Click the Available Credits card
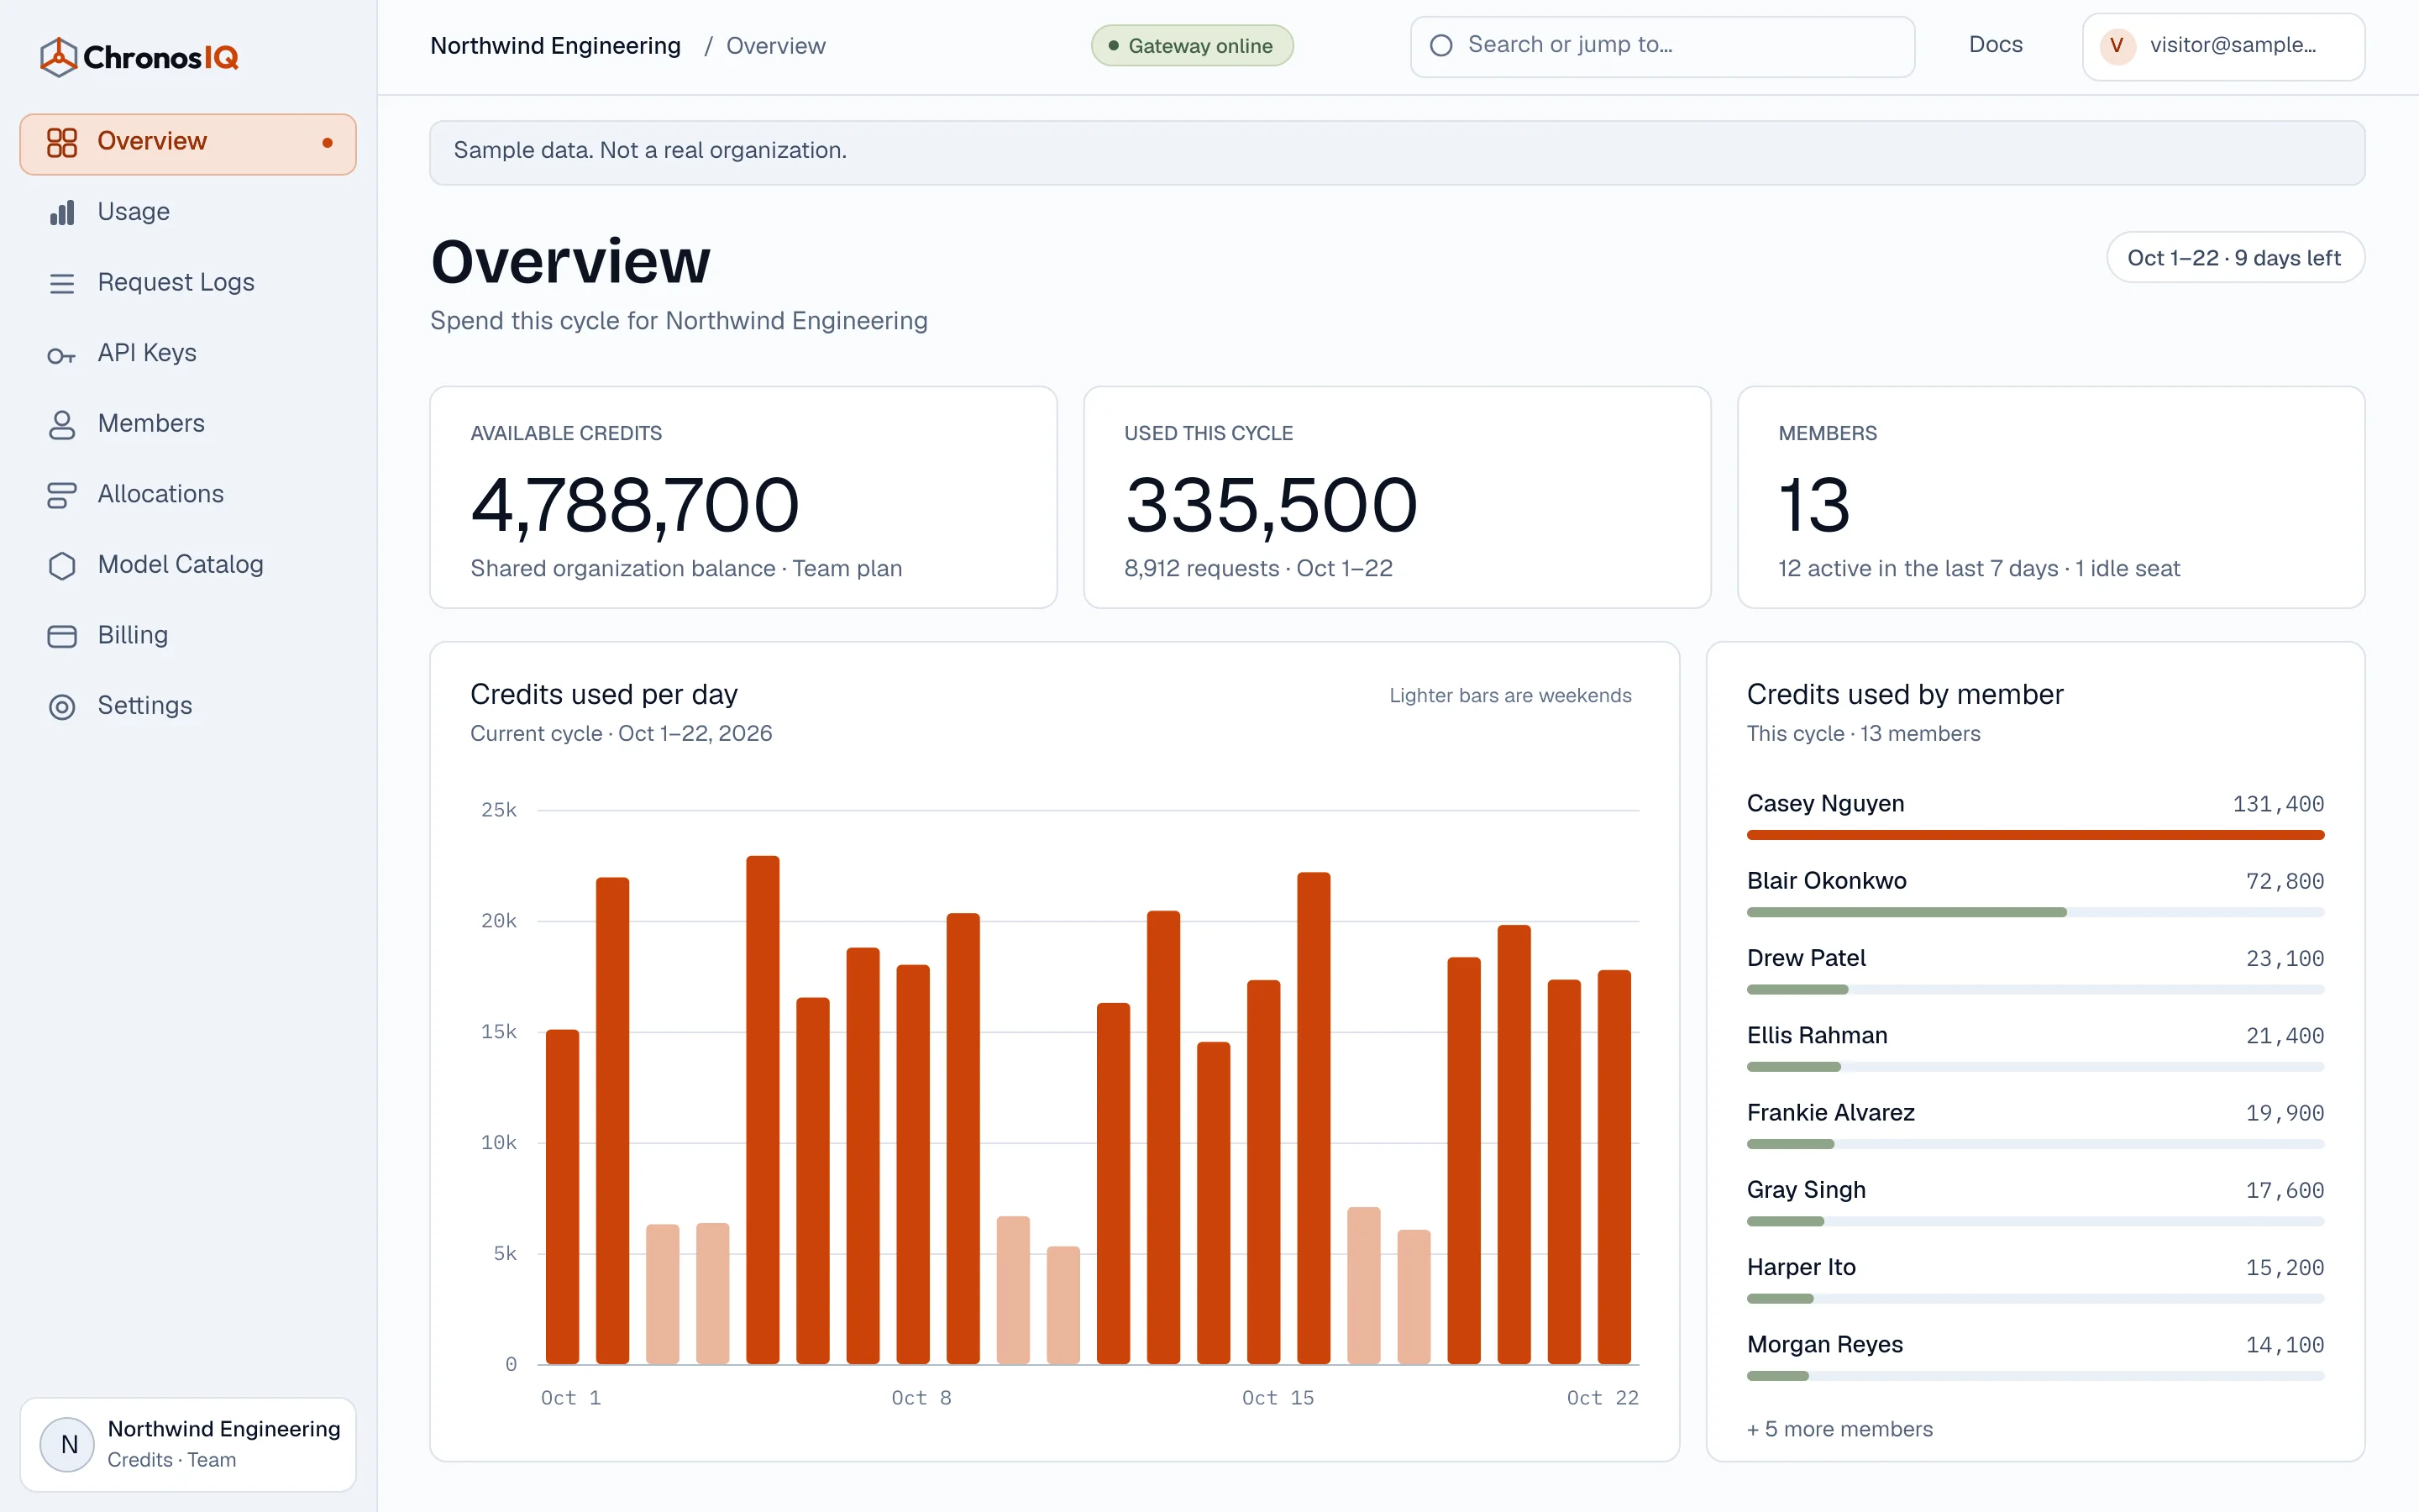 pyautogui.click(x=742, y=497)
